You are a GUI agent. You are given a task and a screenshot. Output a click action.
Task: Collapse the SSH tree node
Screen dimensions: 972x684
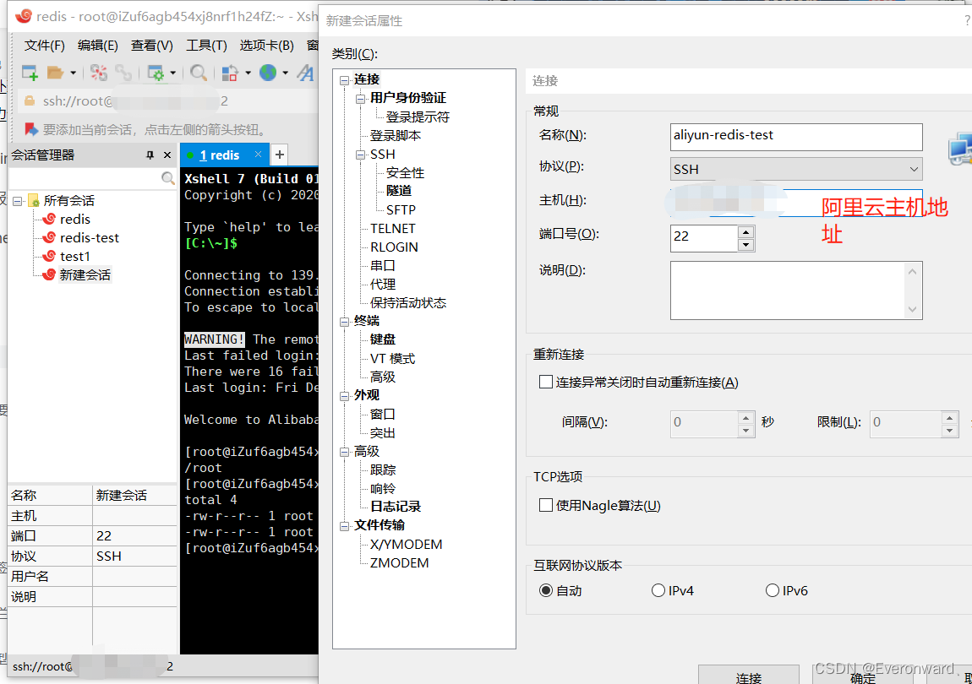coord(362,154)
